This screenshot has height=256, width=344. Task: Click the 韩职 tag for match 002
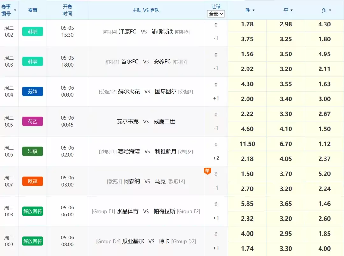click(32, 32)
